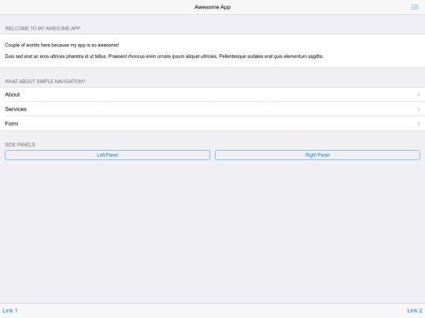This screenshot has width=425, height=318.
Task: Click the 'Side Panels' heading
Action: pos(20,144)
